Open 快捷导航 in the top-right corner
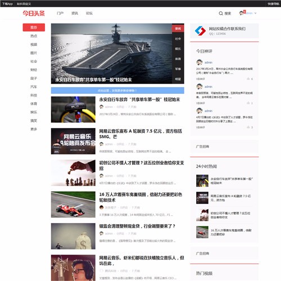Screen dimensions: 281x281 click(x=273, y=4)
